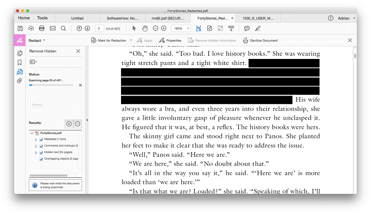Click the read mode toolbar icon
This screenshot has width=371, height=214.
(231, 28)
